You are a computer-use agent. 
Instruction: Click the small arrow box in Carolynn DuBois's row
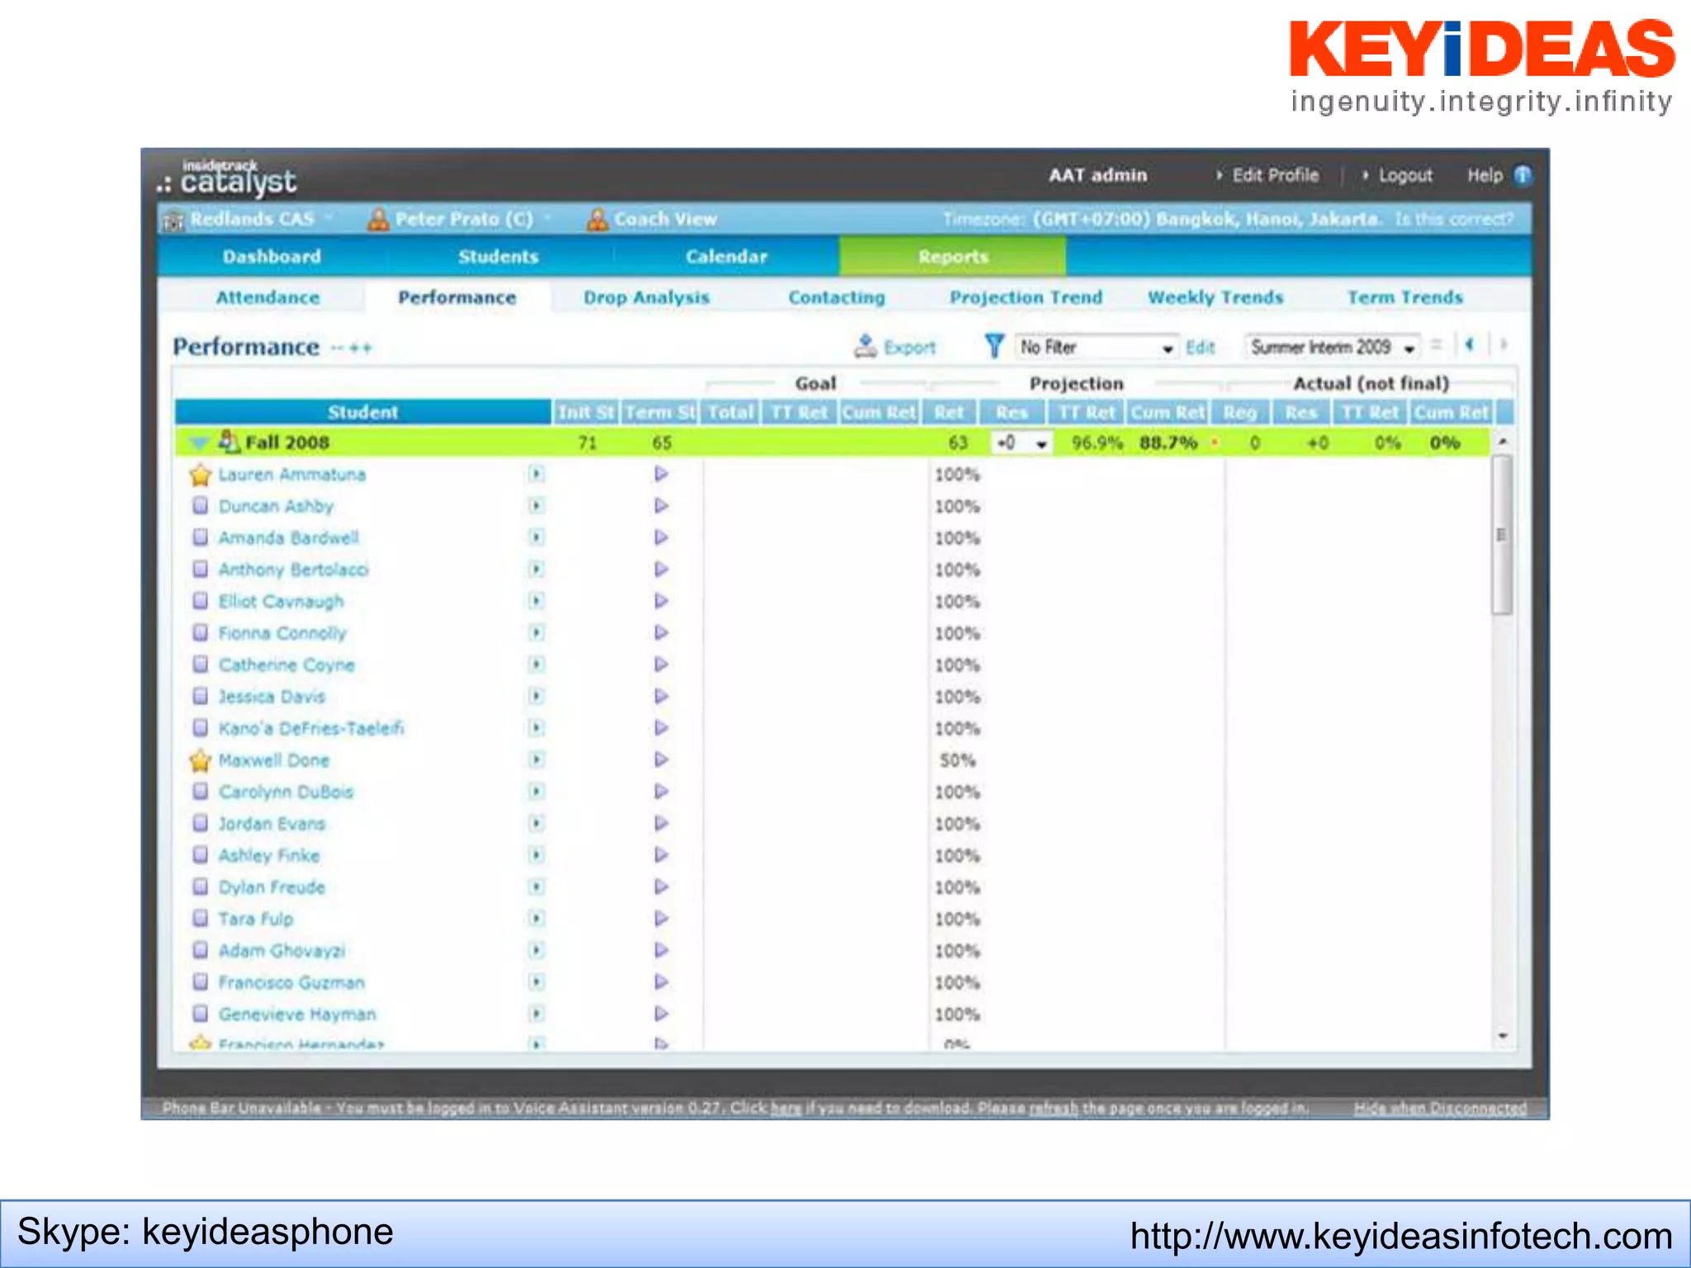pos(537,792)
